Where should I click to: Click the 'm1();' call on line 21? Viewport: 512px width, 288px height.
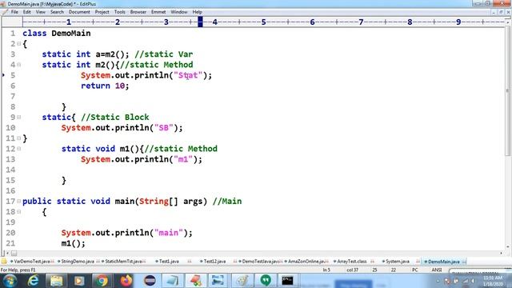(x=73, y=243)
